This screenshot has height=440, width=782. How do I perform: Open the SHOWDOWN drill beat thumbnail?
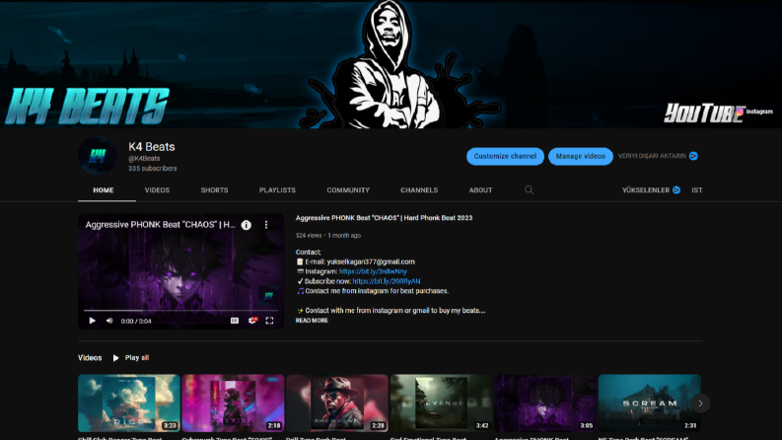337,403
